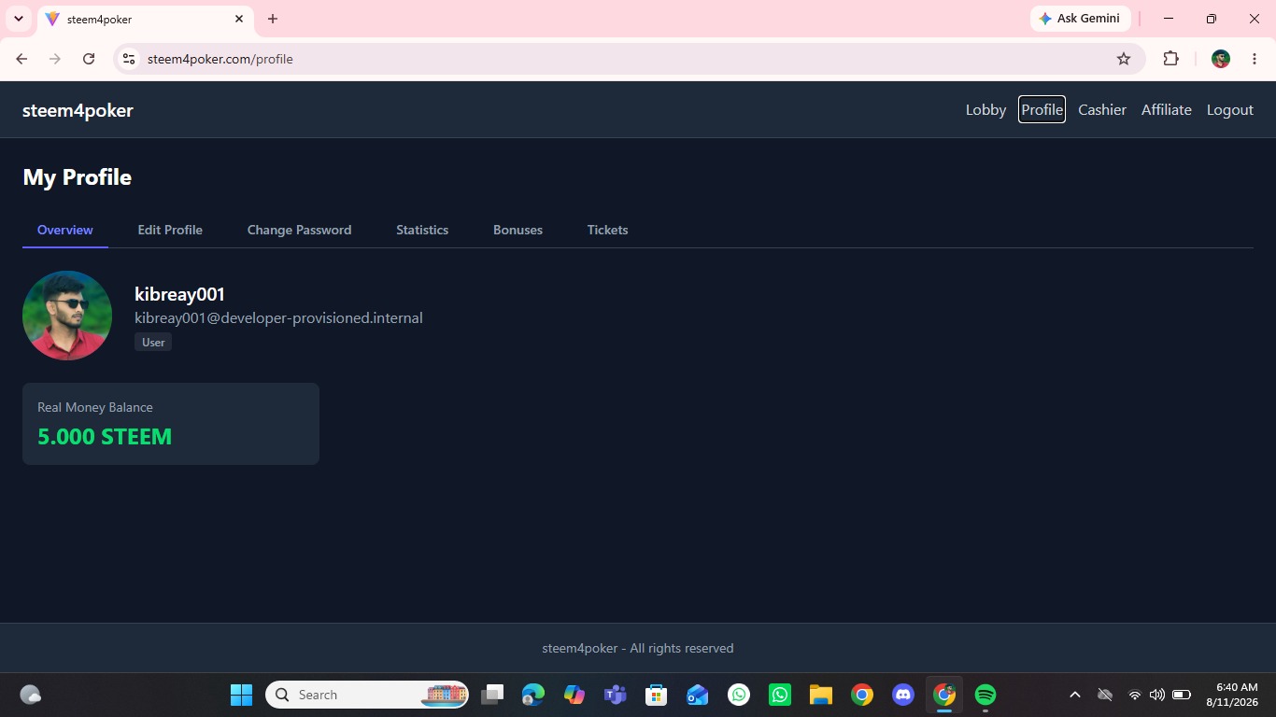Click the Ask Gemini button
1276x717 pixels.
point(1081,19)
